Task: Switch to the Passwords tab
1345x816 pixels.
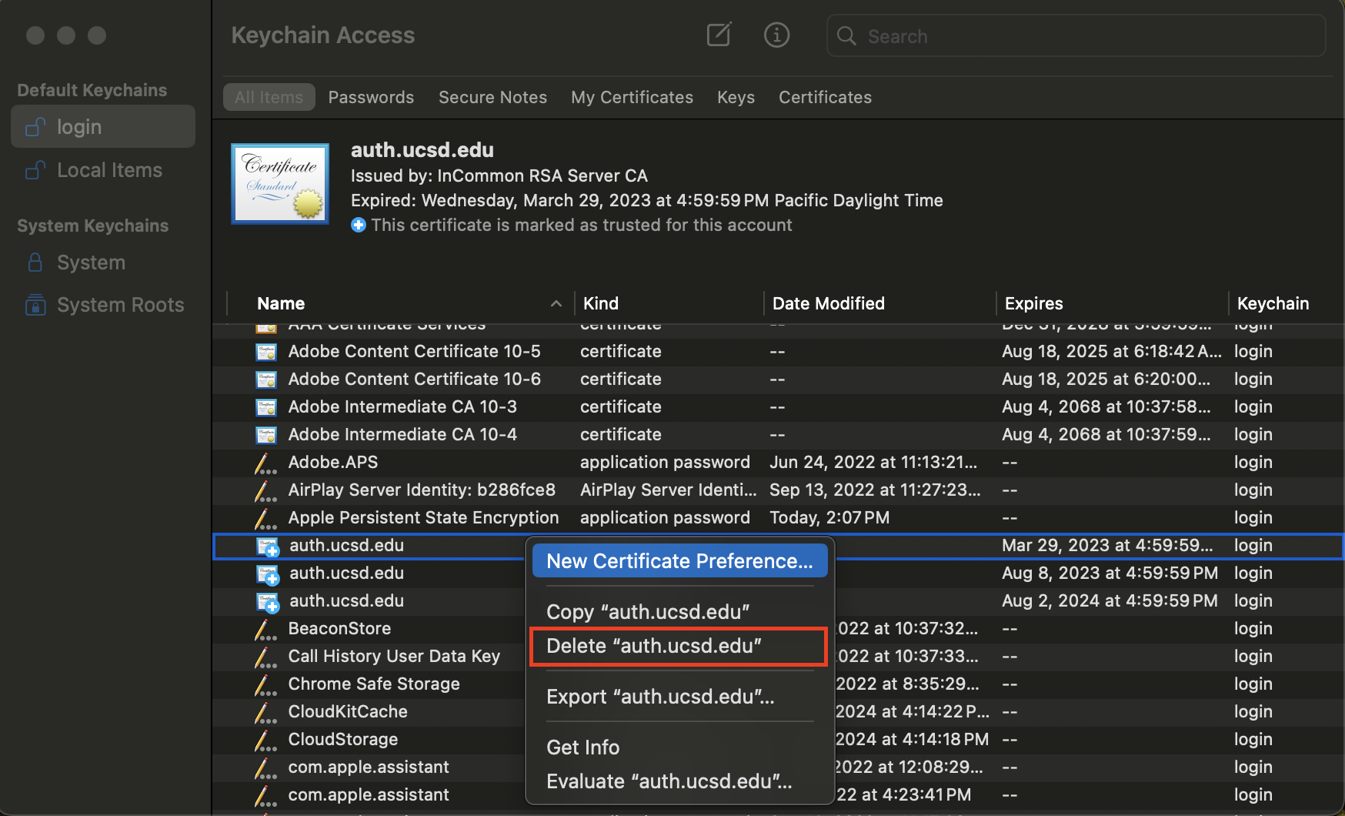Action: pos(371,97)
